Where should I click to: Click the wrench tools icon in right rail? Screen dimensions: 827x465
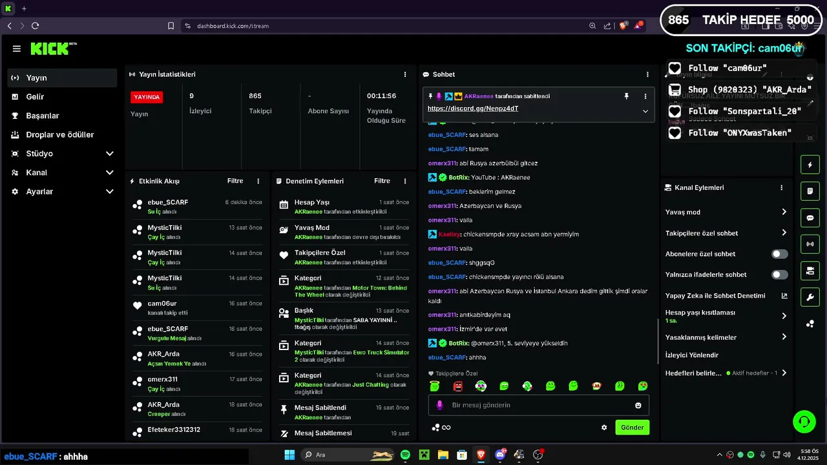pyautogui.click(x=810, y=297)
